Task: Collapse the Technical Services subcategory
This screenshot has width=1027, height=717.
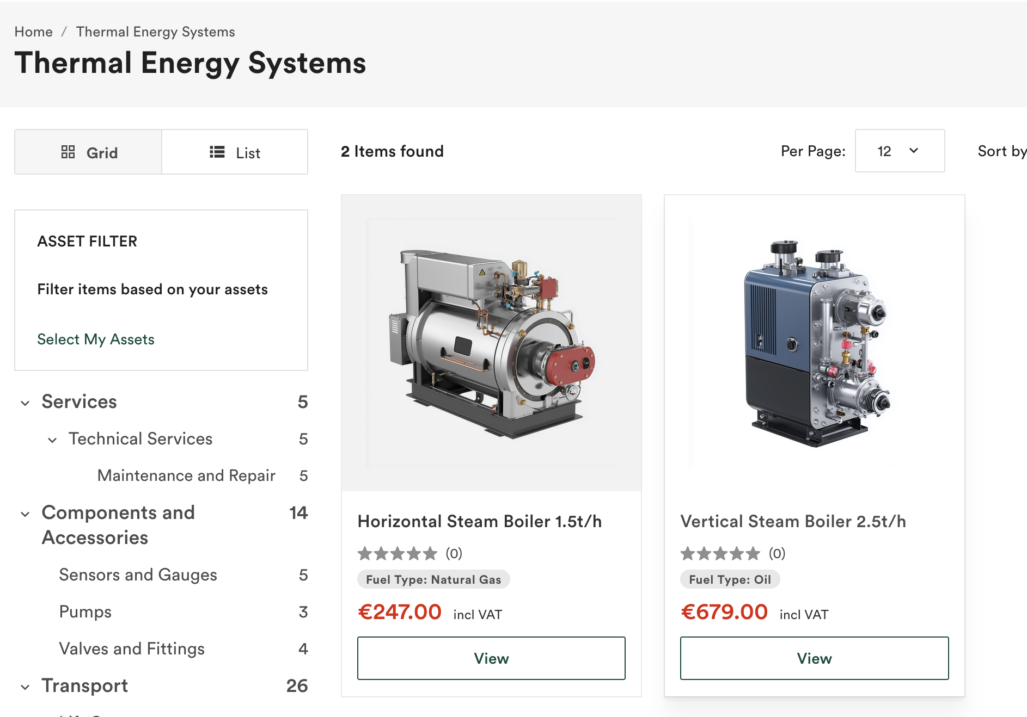Action: click(52, 440)
